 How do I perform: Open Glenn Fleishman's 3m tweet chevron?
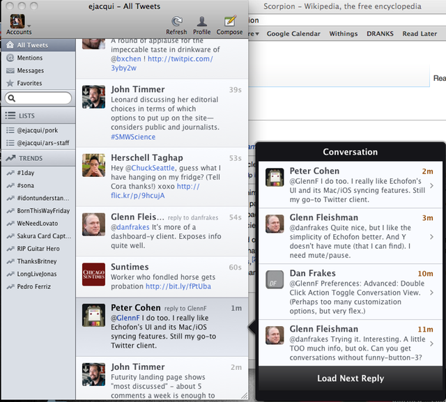432,237
